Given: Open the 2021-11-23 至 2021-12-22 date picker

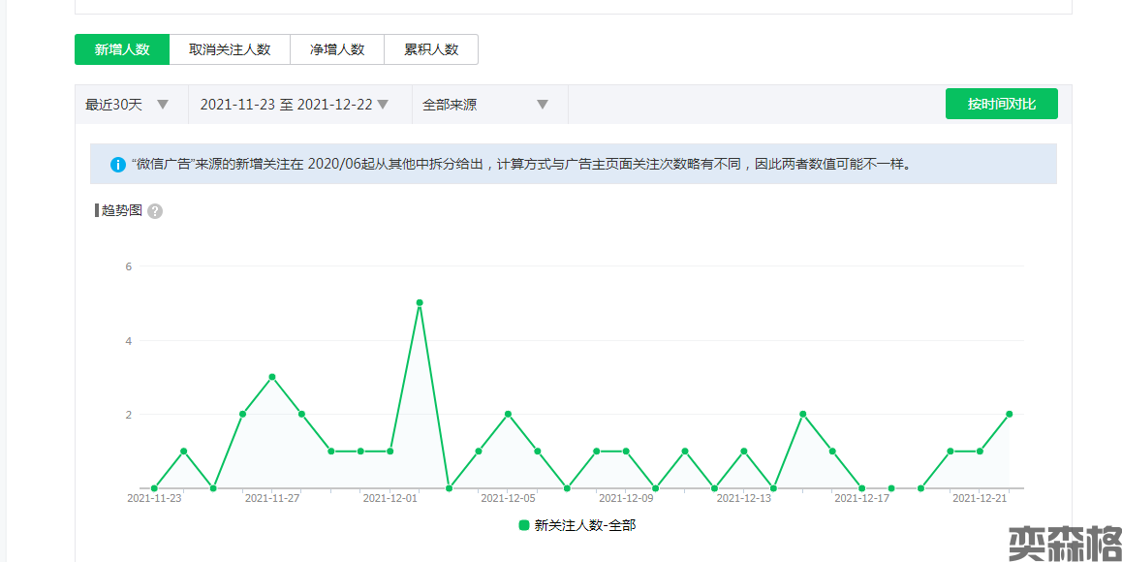Looking at the screenshot, I should pyautogui.click(x=294, y=105).
